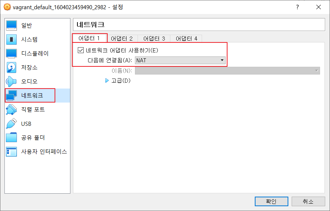The height and width of the screenshot is (211, 330).
Task: Click the ? help button
Action: (x=298, y=7)
